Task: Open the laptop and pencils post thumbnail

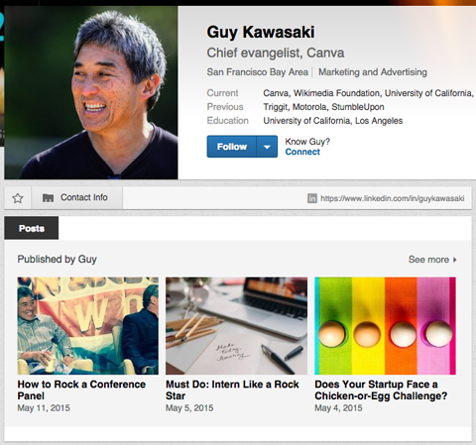Action: pos(236,326)
